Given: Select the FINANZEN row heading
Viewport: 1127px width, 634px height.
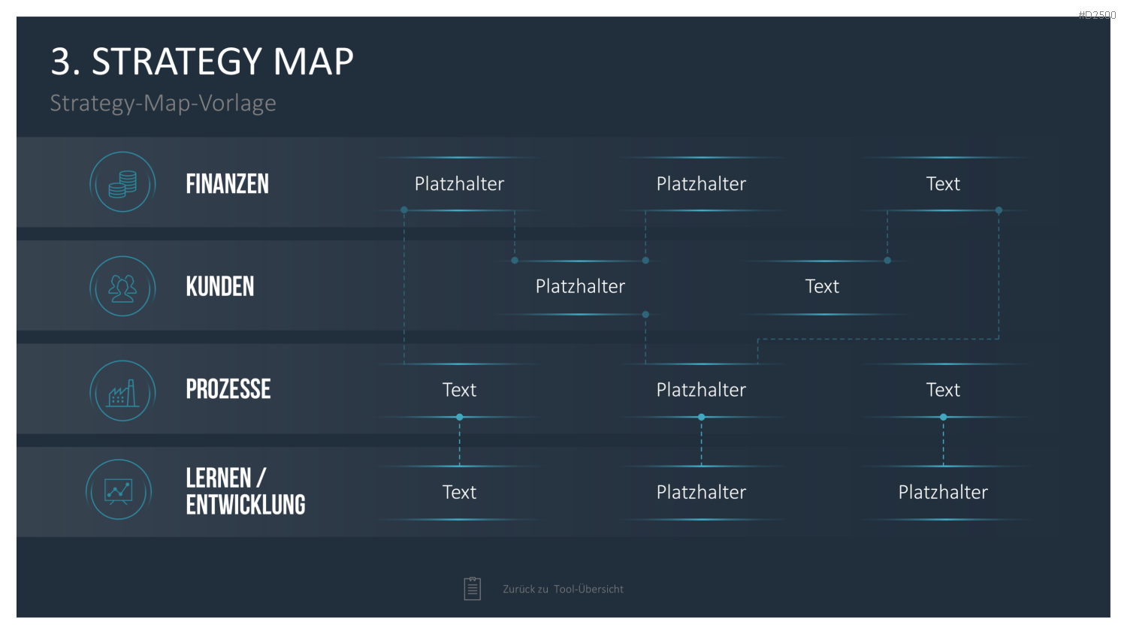Looking at the screenshot, I should [227, 184].
